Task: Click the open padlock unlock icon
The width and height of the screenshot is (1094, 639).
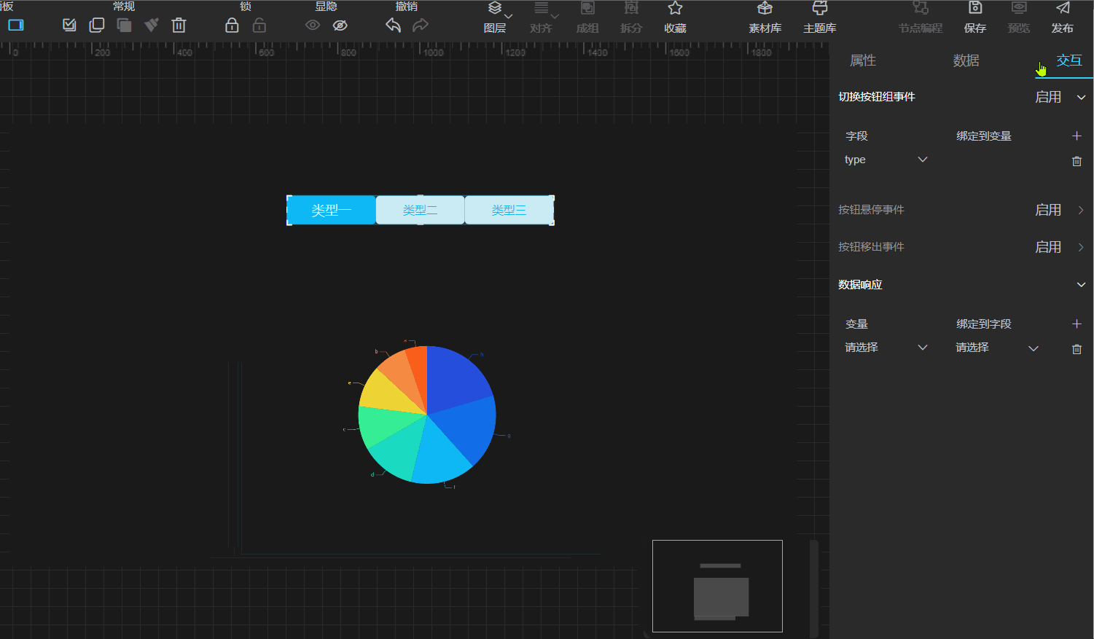Action: [x=259, y=25]
